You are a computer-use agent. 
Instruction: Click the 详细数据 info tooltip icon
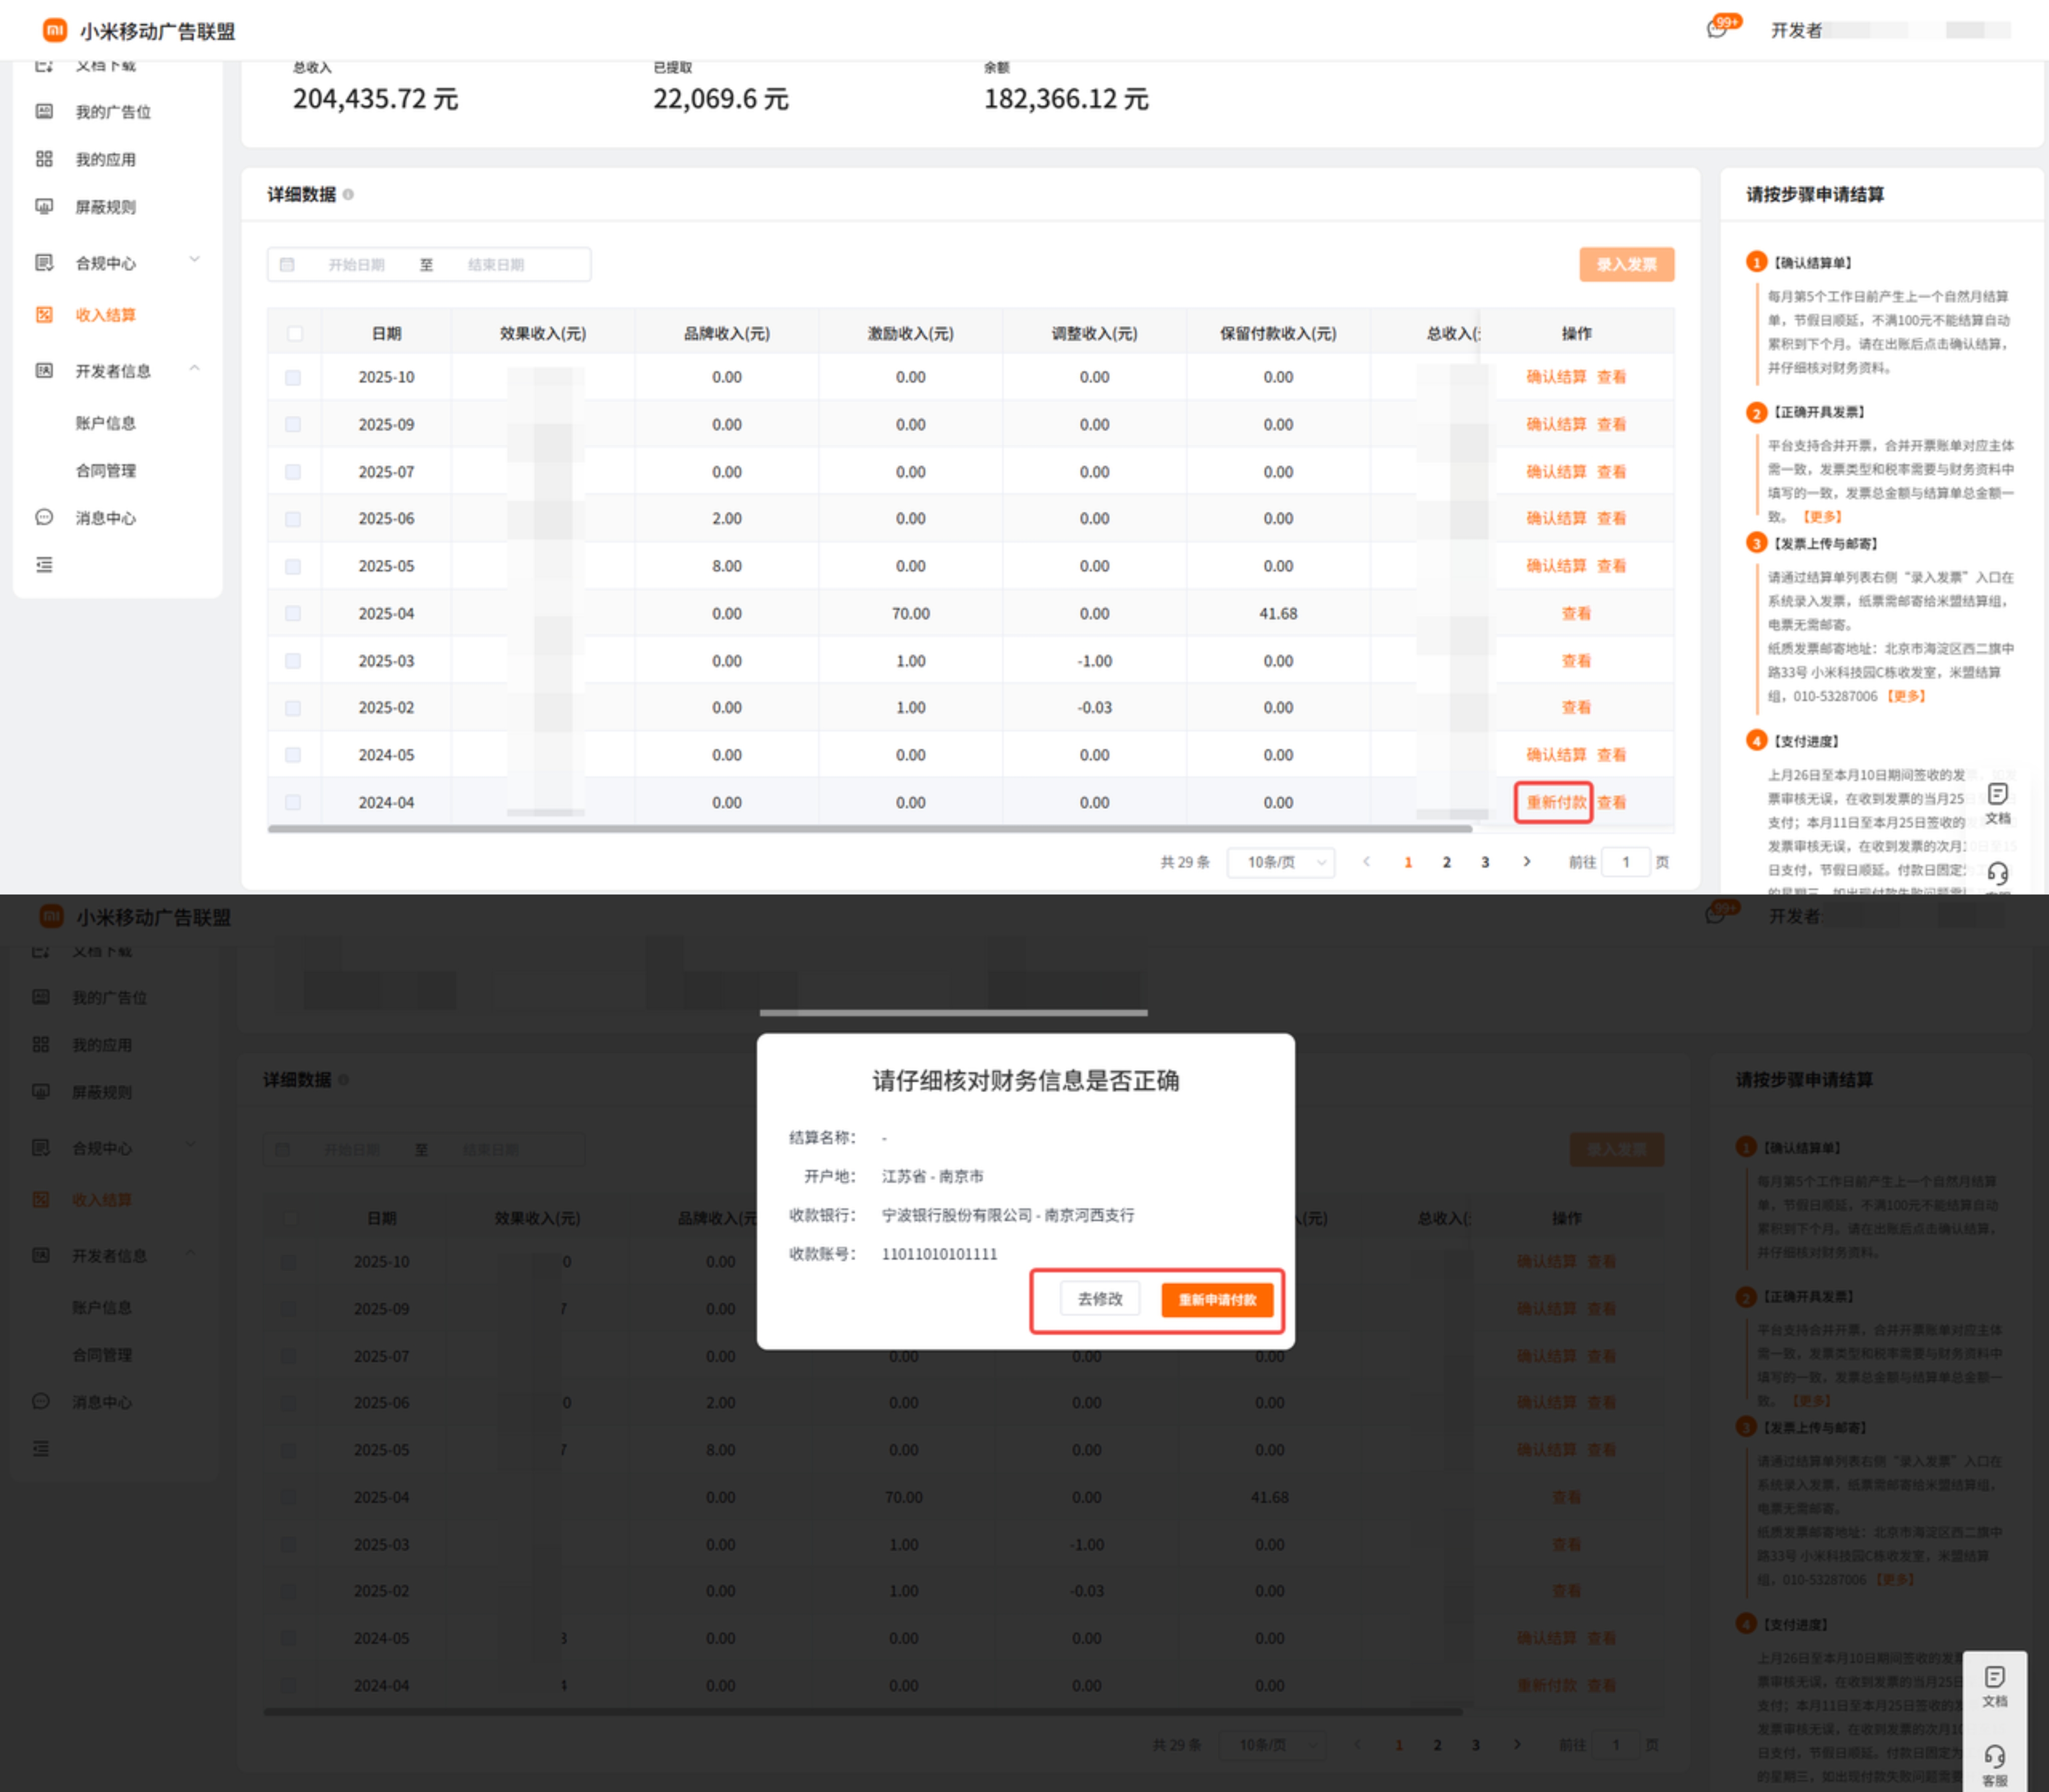click(348, 194)
